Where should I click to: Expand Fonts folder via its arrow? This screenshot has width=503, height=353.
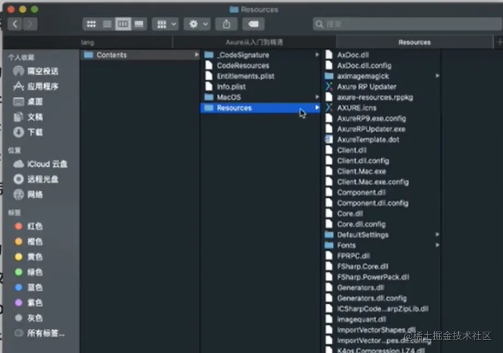click(x=437, y=245)
